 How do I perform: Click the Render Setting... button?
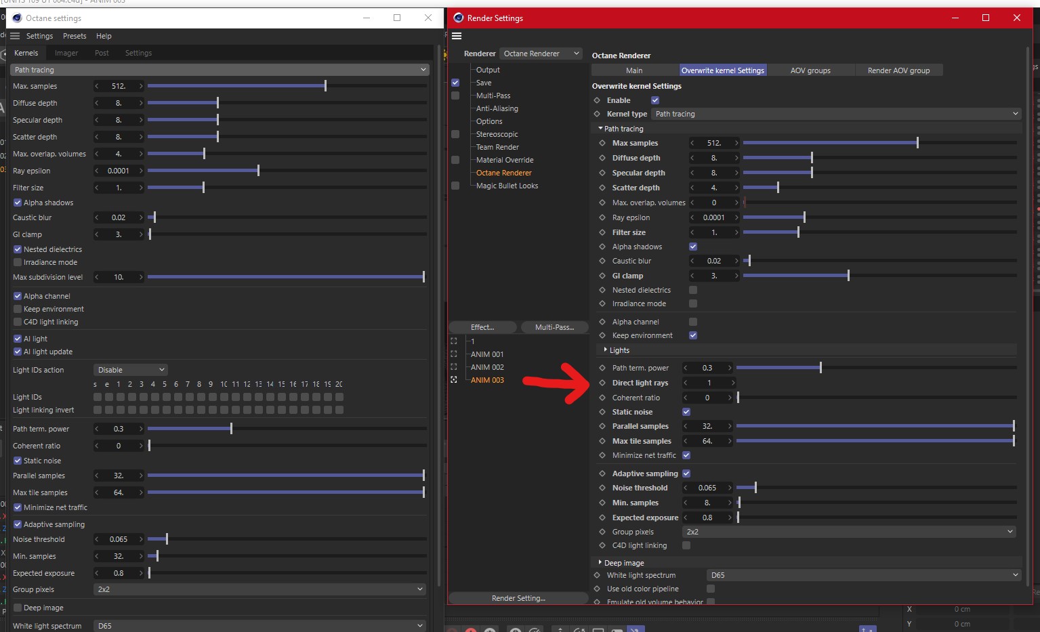tap(518, 598)
